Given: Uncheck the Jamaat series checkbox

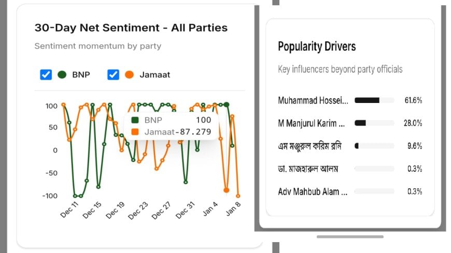Looking at the screenshot, I should click(113, 75).
